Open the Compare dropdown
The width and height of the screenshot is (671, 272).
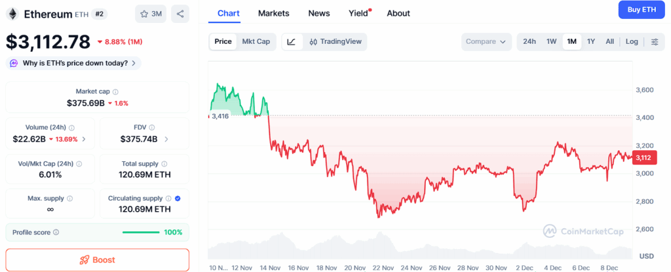click(x=486, y=41)
